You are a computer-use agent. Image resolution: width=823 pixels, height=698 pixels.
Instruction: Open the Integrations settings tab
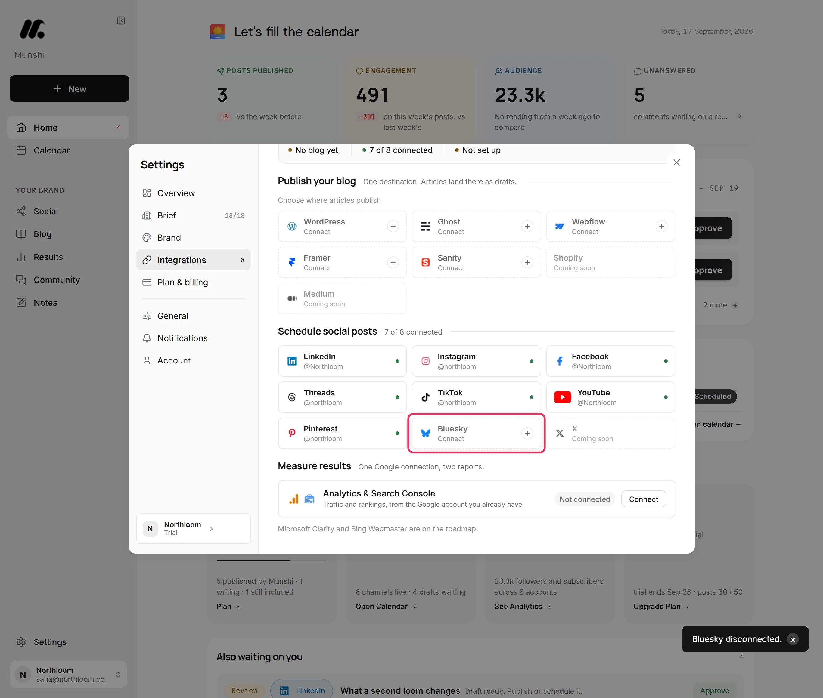coord(194,260)
